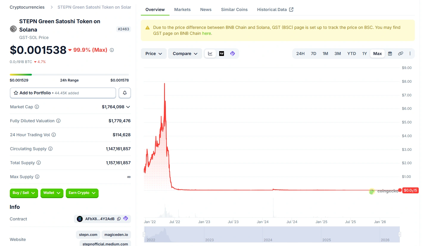Click purple icon beside contract address
Viewport: 422px width, 246px height.
[126, 219]
